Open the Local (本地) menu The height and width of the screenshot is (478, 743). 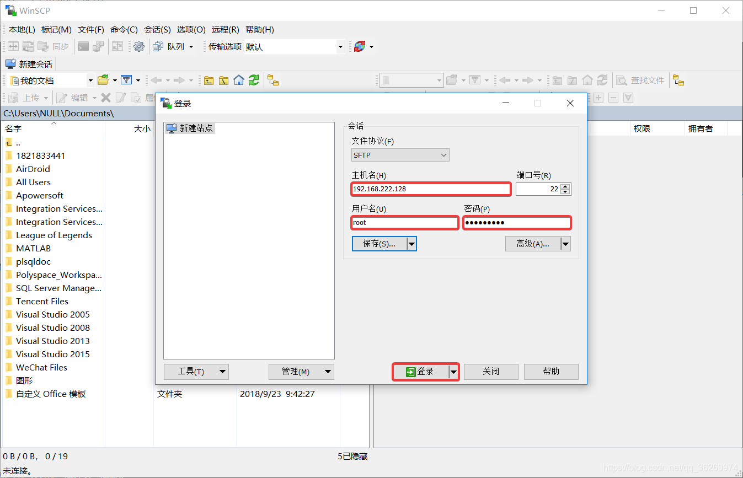(x=22, y=30)
